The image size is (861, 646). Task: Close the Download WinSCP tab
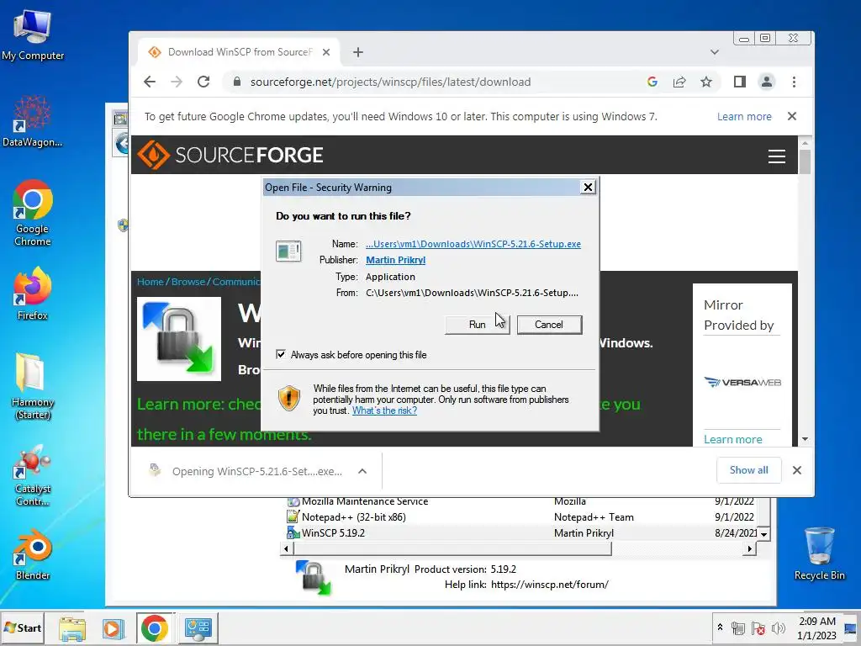pos(326,52)
